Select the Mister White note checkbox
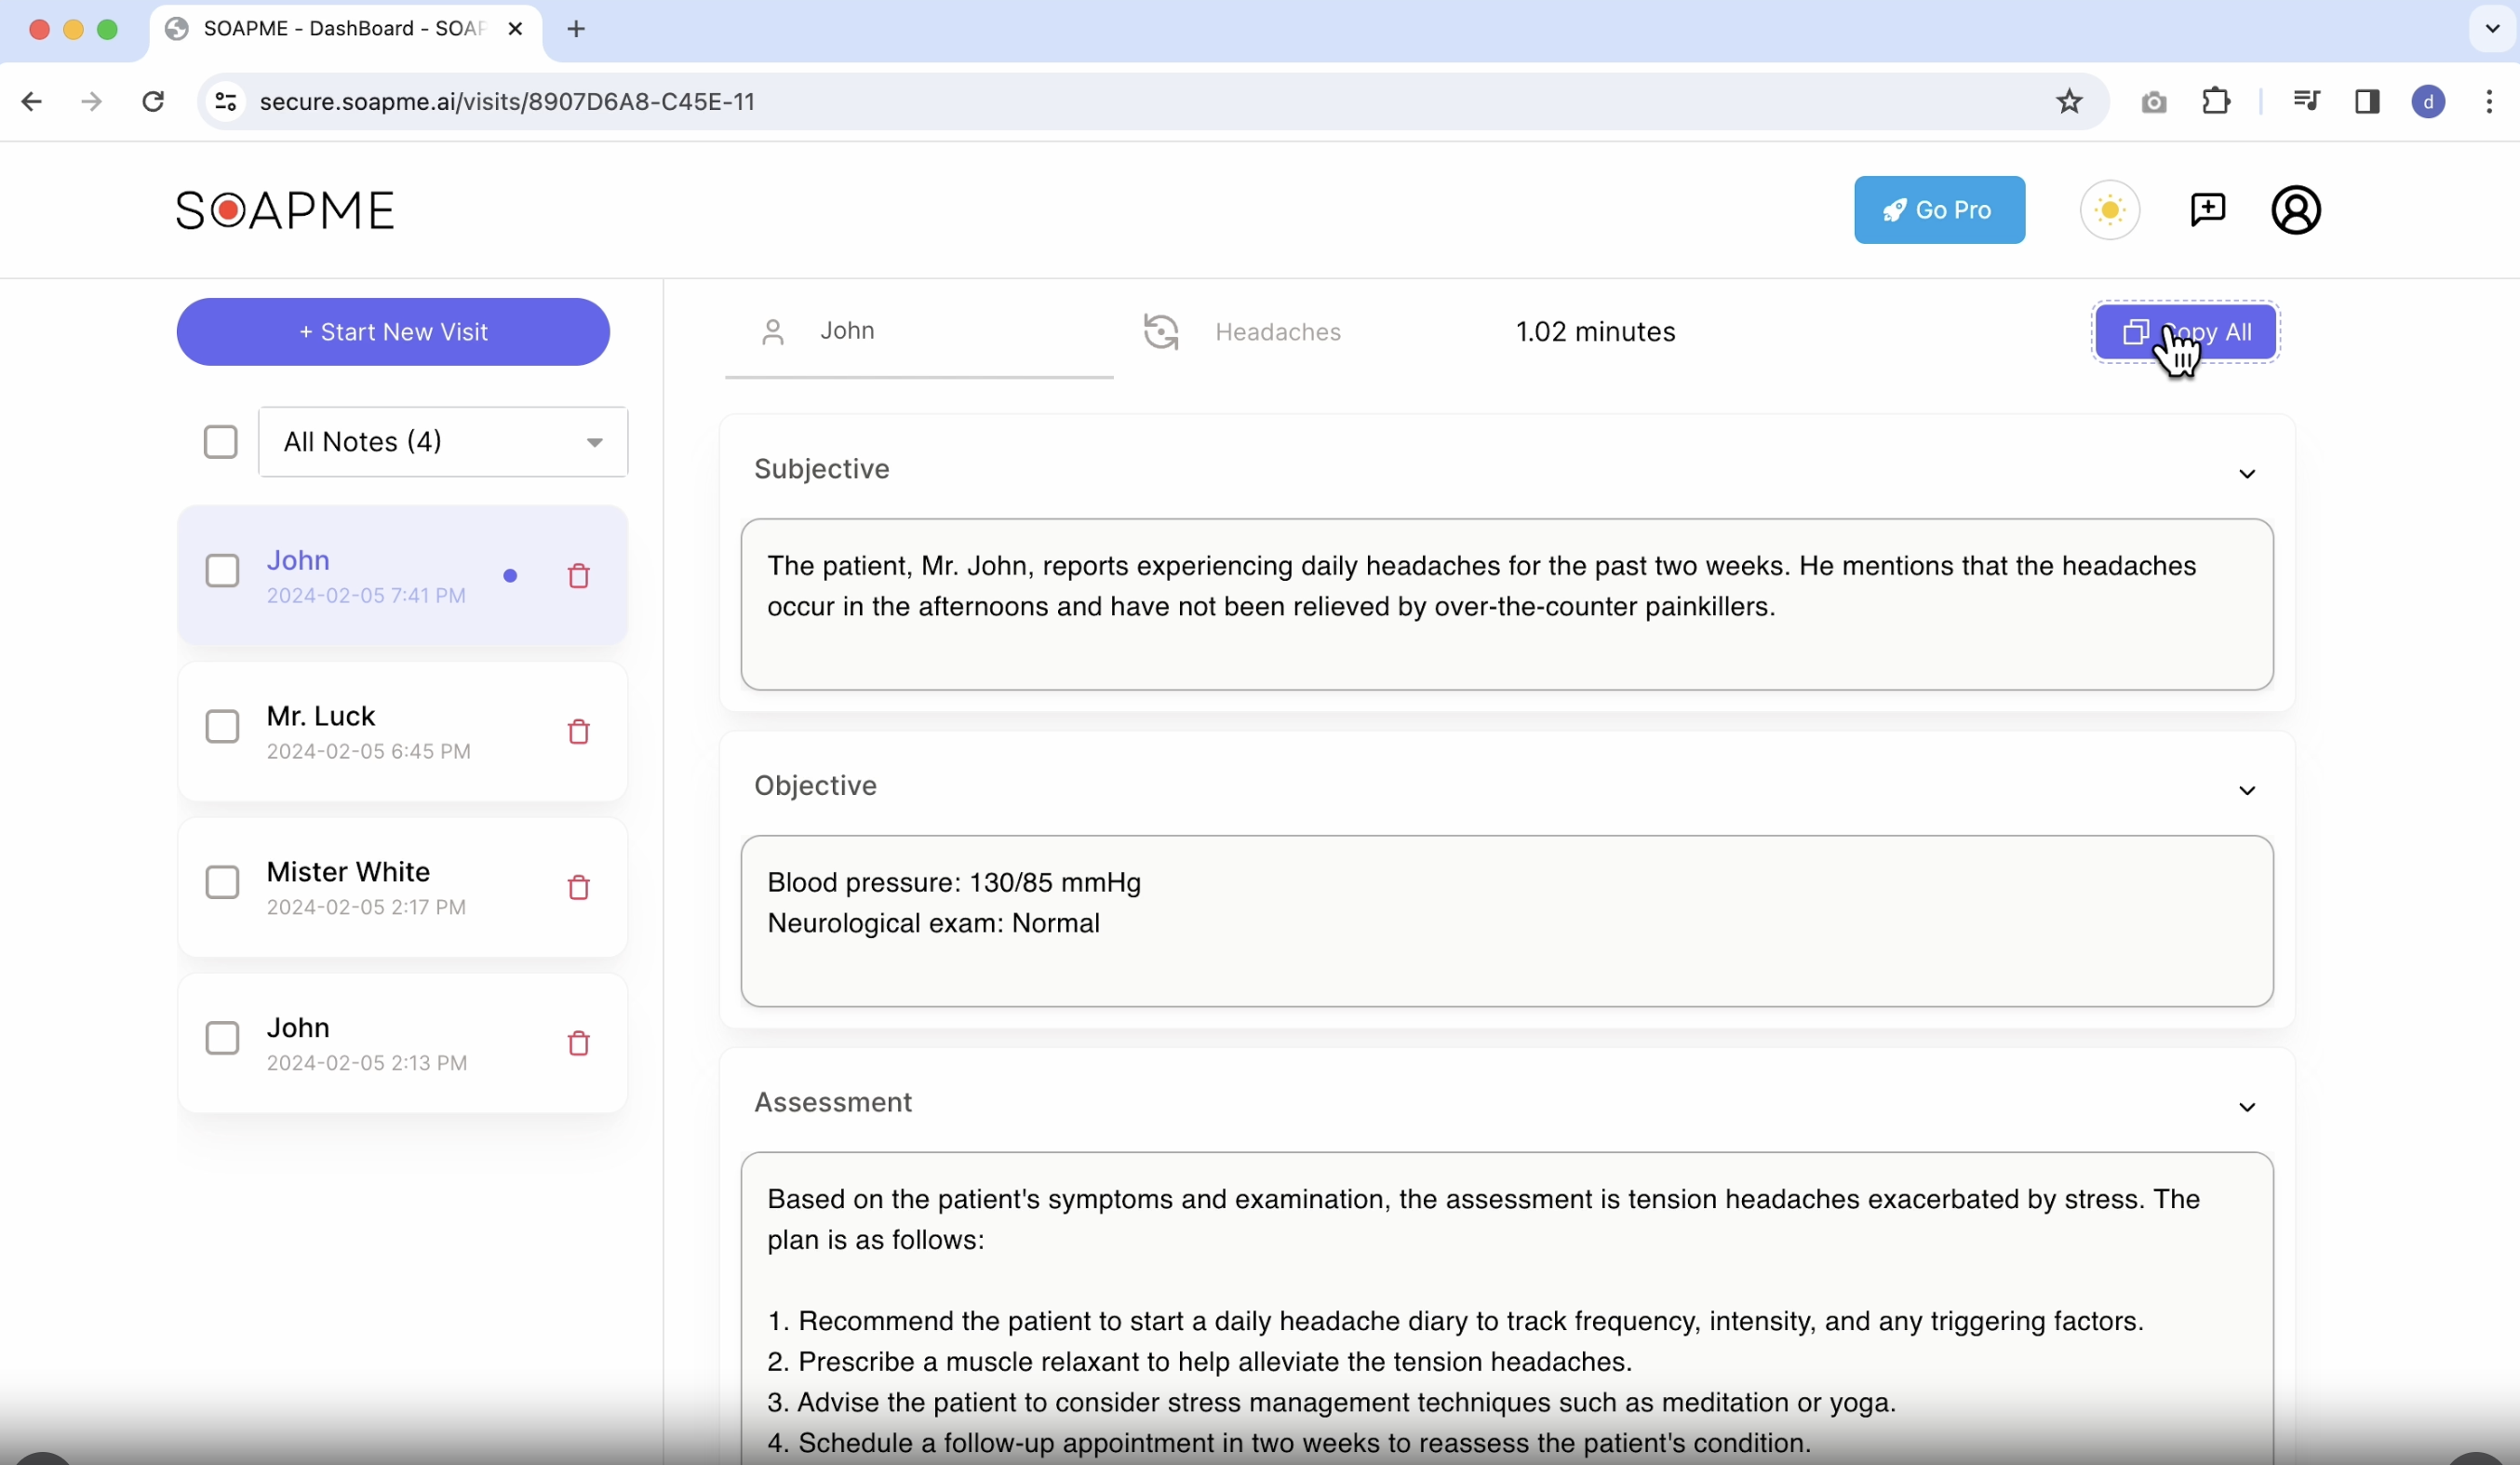 222,883
